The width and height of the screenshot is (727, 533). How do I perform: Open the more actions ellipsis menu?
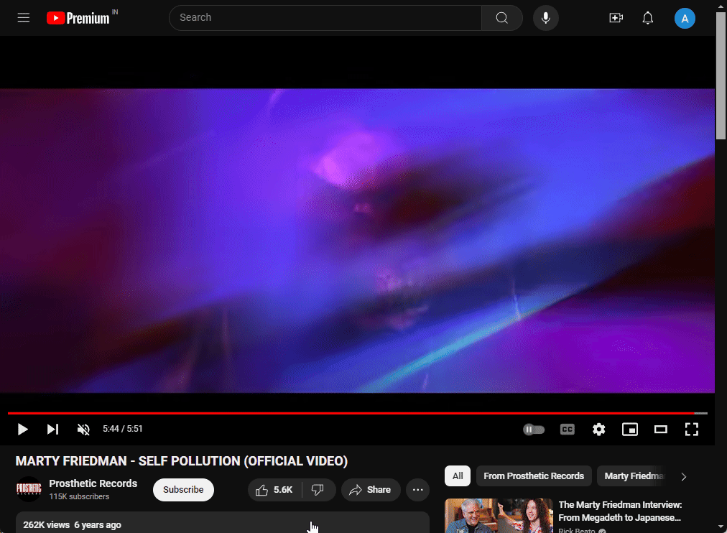click(x=418, y=490)
